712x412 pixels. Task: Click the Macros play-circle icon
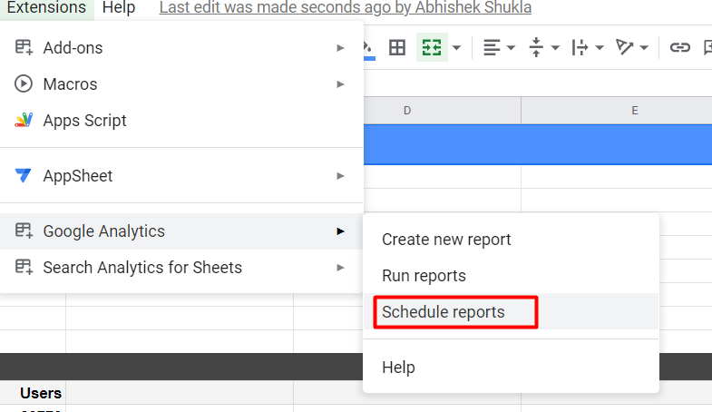[x=24, y=83]
